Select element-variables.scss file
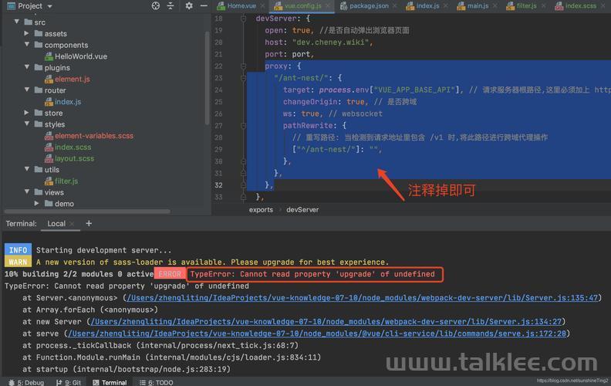Image resolution: width=611 pixels, height=386 pixels. [x=94, y=136]
